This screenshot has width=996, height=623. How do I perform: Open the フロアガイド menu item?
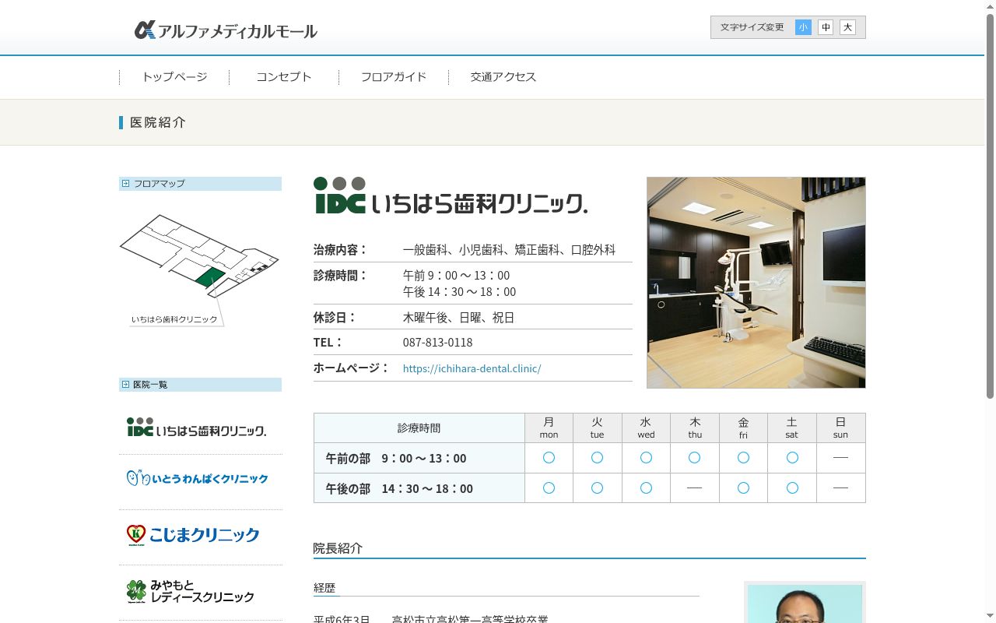click(x=394, y=77)
